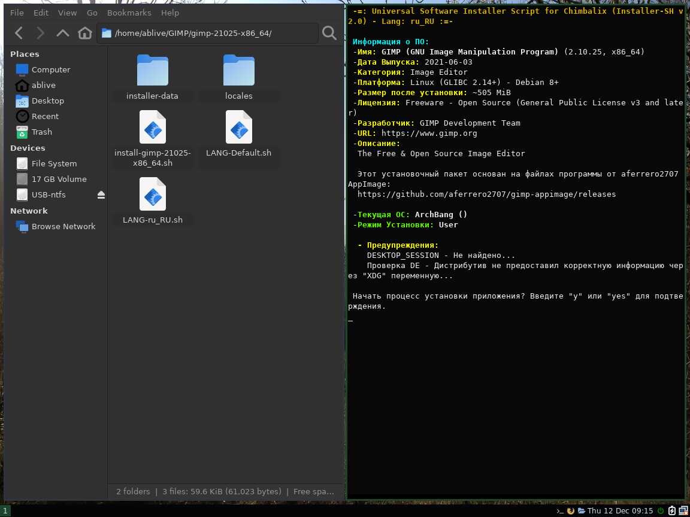
Task: Open the View menu
Action: point(67,13)
